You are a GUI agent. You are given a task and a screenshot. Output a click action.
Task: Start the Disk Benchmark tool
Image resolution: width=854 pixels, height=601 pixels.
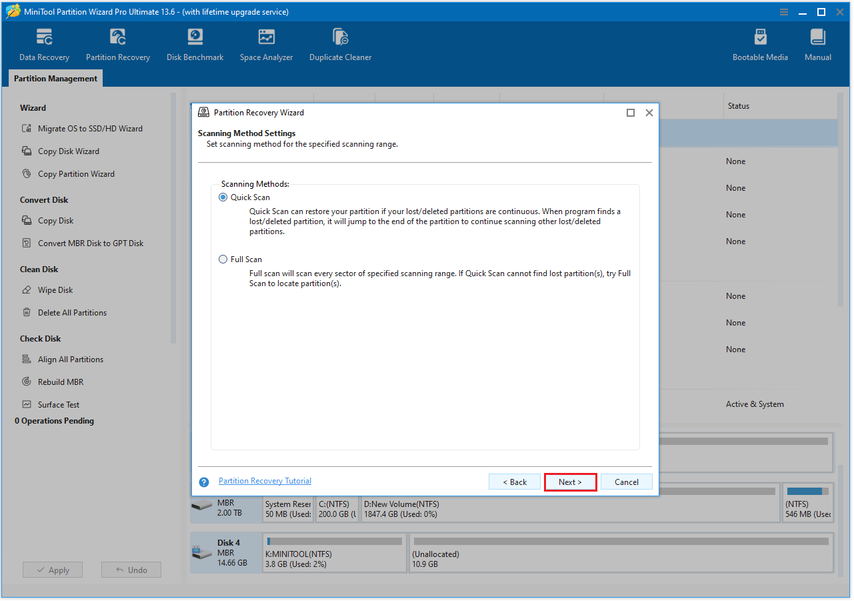click(195, 43)
